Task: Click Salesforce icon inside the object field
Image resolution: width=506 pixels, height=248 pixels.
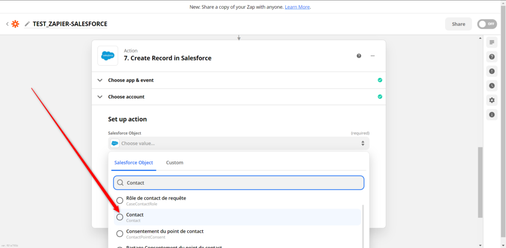Action: (115, 143)
